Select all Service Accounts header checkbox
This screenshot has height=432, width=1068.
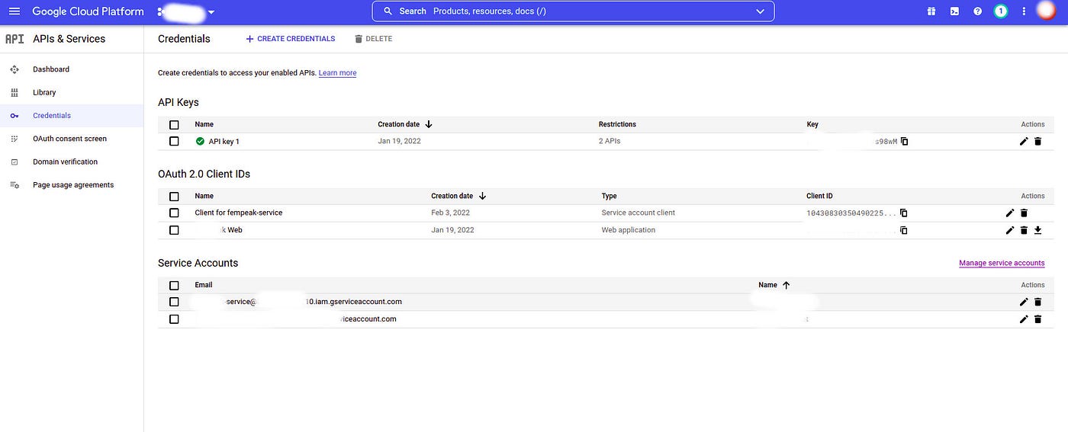(174, 286)
